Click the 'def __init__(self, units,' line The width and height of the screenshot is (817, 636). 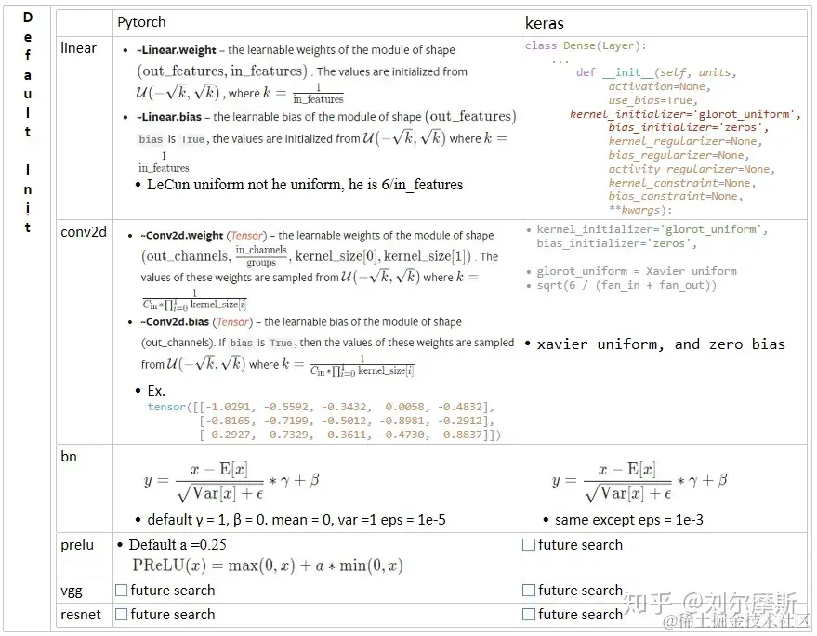(656, 72)
